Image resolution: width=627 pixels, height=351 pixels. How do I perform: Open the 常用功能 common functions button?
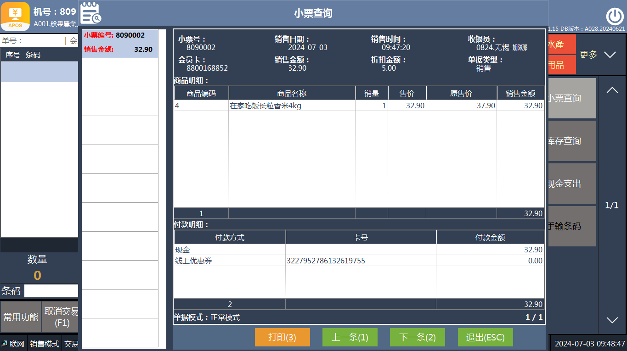[x=21, y=317]
